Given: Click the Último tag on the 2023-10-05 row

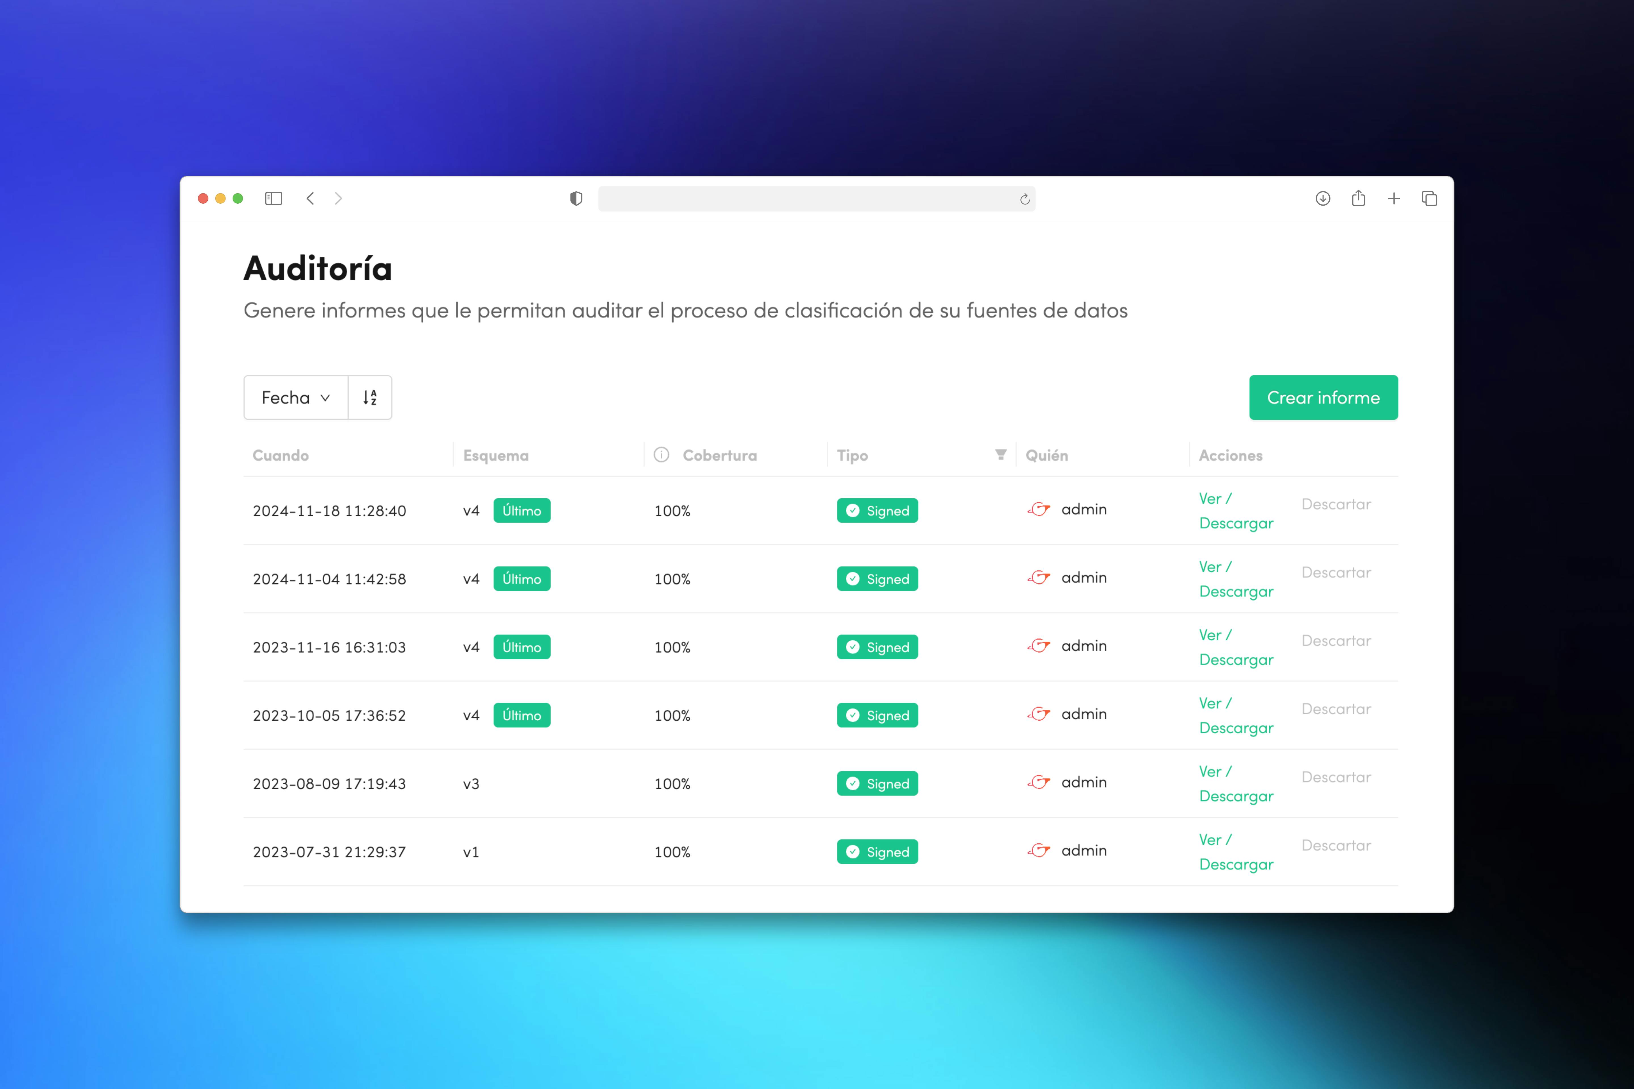Looking at the screenshot, I should tap(522, 715).
